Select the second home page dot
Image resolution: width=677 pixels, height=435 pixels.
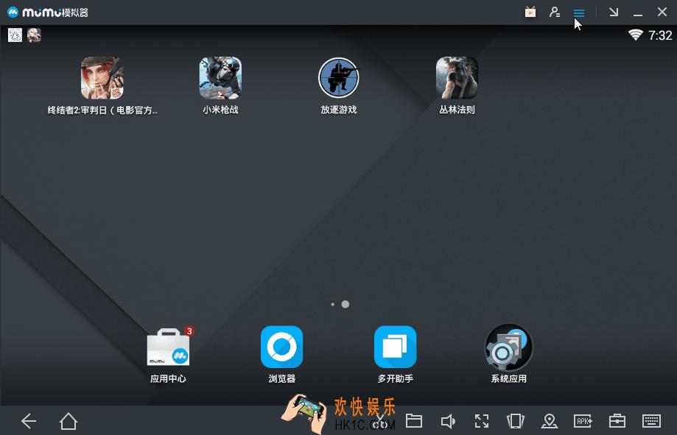345,304
